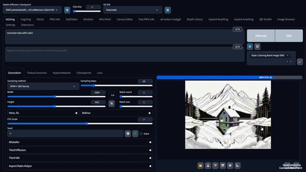Save the image with the save icon

208,166
